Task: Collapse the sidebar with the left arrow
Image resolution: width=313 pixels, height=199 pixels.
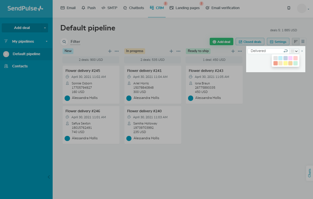Action: pos(49,177)
